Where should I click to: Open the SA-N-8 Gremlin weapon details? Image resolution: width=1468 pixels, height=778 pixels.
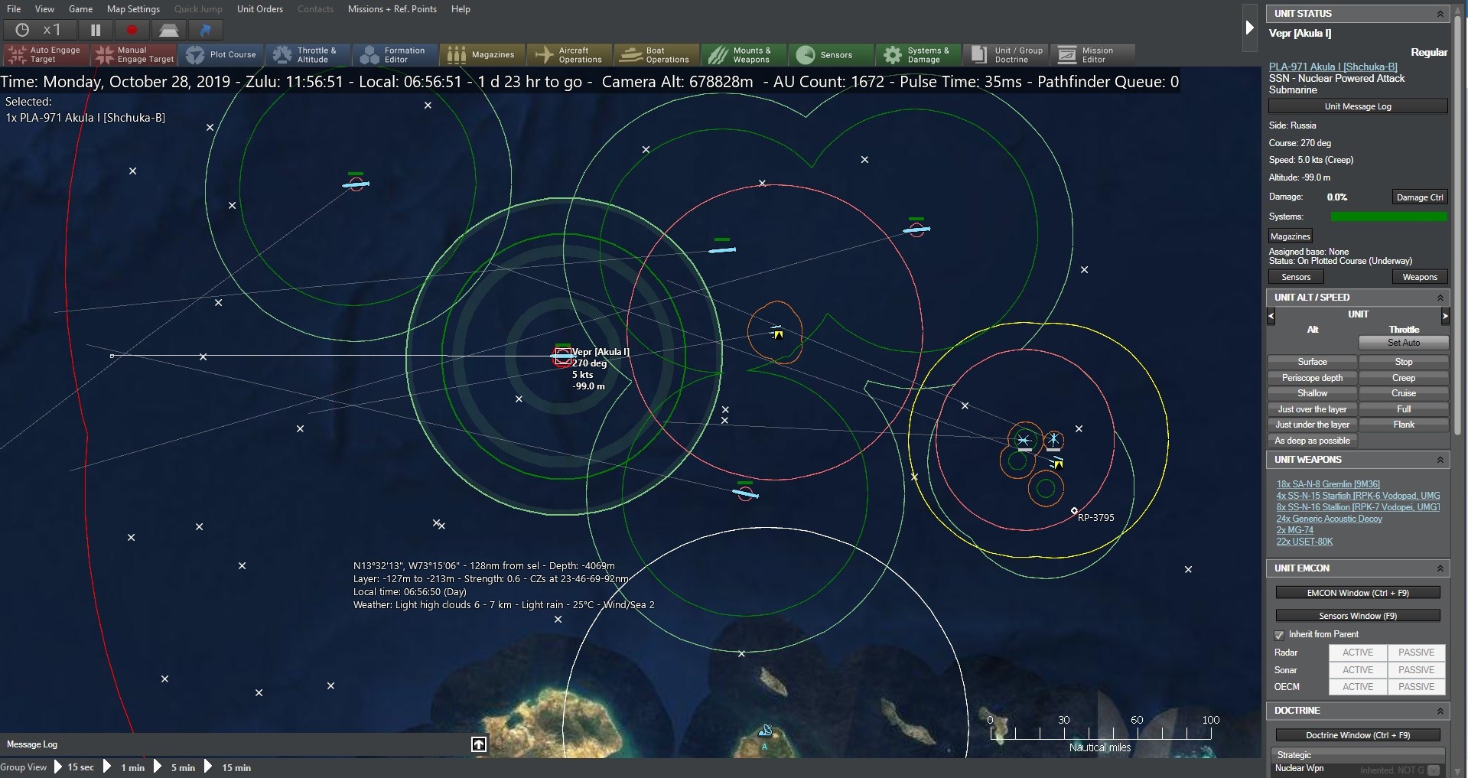[x=1327, y=483]
